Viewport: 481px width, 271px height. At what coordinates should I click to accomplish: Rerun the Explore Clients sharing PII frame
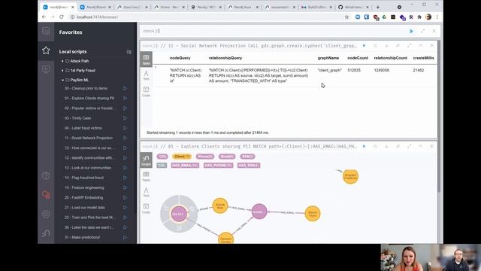(x=364, y=146)
